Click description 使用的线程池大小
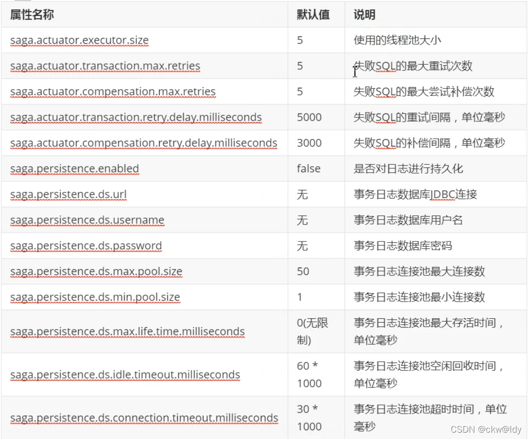The width and height of the screenshot is (529, 439). (x=398, y=40)
